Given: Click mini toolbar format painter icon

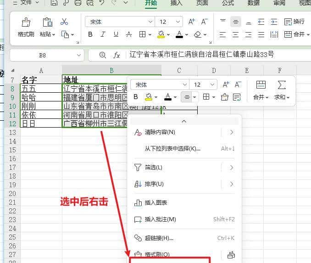Looking at the screenshot, I should tap(224, 97).
